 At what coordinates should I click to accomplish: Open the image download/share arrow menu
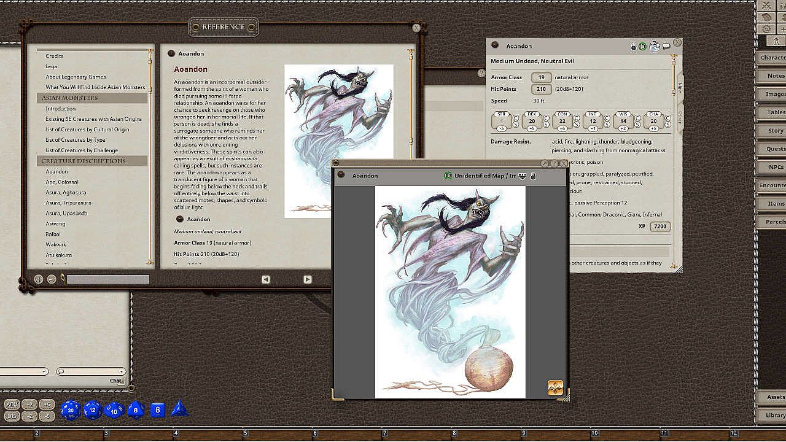coord(523,176)
